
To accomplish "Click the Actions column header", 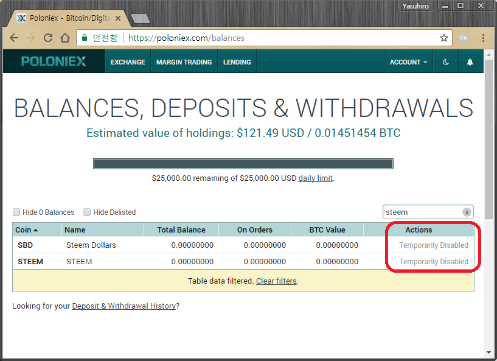I will (419, 230).
